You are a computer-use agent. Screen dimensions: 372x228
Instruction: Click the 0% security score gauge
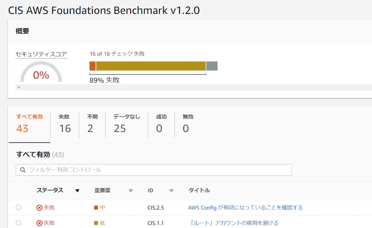pyautogui.click(x=41, y=72)
